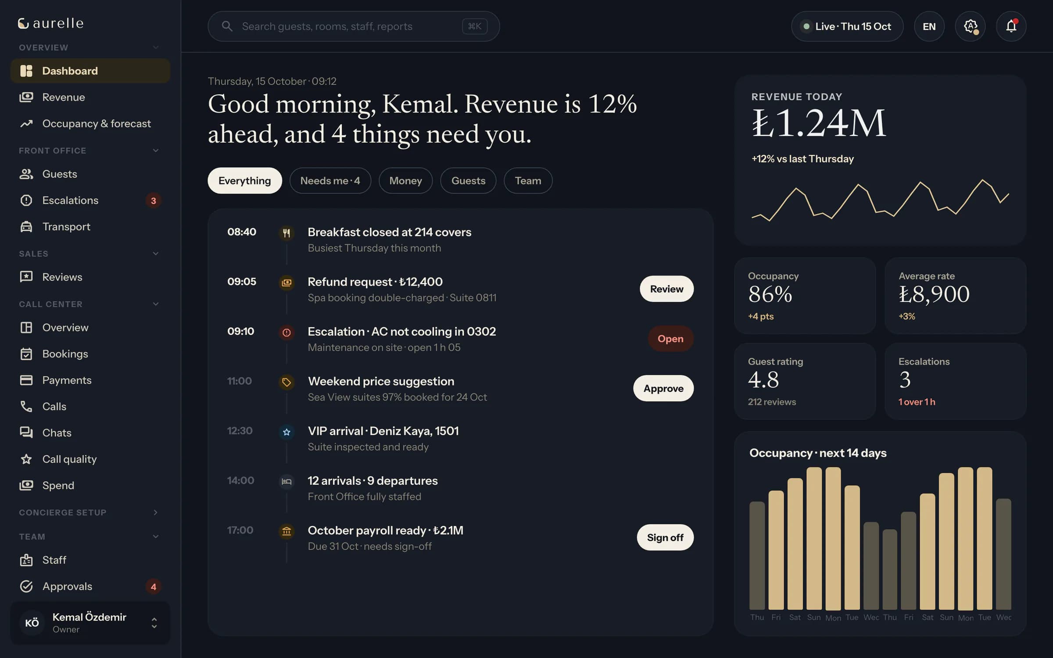Open the notifications bell
Screen dimensions: 1053x658
pos(1011,26)
